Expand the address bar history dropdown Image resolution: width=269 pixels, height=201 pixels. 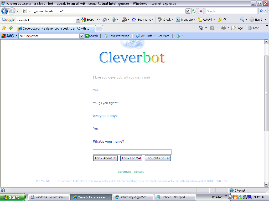[187, 11]
